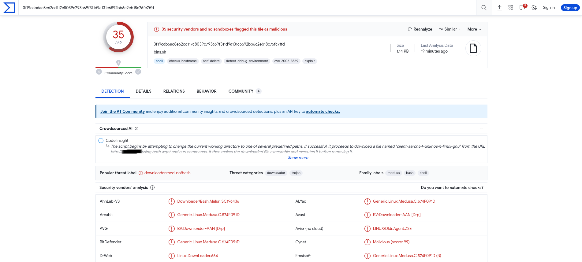Click Avira detection alert icon

pos(367,229)
